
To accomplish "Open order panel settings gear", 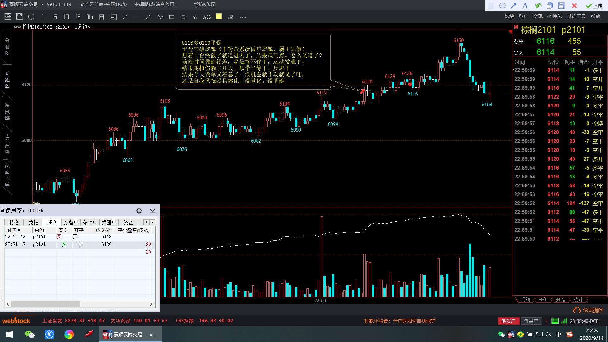I will pos(139,211).
